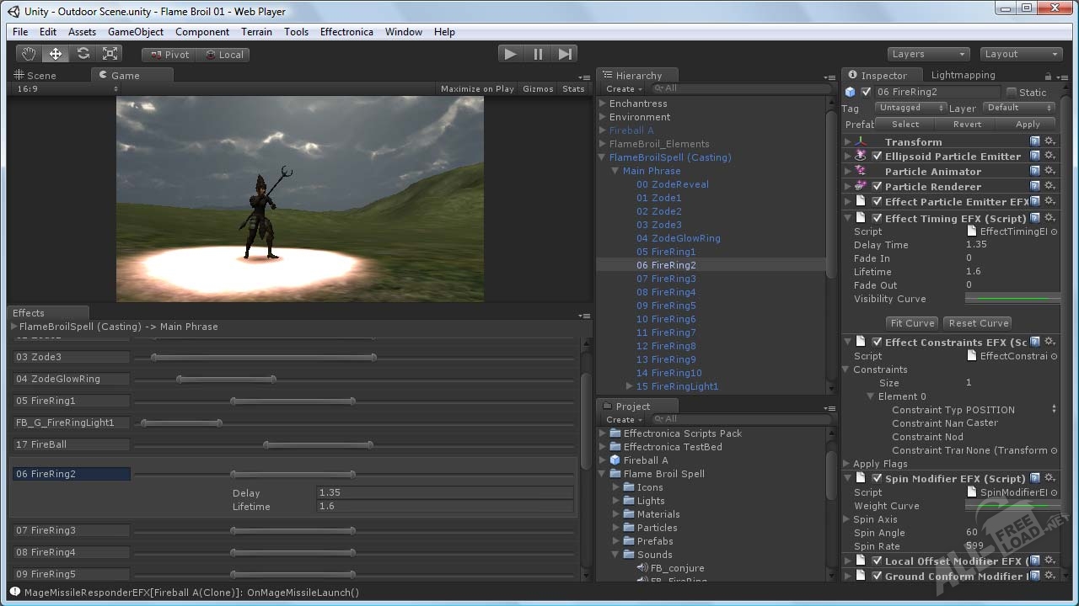The width and height of the screenshot is (1079, 606).
Task: Expand the Enchantress hierarchy item
Action: (603, 104)
